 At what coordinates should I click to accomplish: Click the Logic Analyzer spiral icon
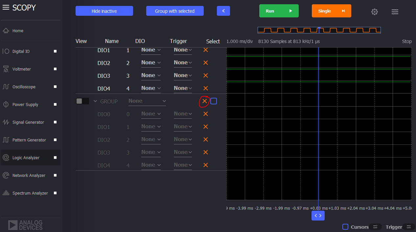pos(6,158)
